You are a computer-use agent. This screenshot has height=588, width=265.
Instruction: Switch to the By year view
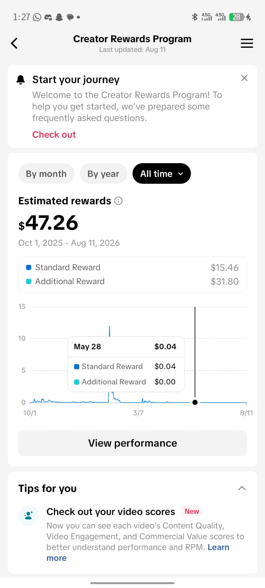click(x=103, y=173)
